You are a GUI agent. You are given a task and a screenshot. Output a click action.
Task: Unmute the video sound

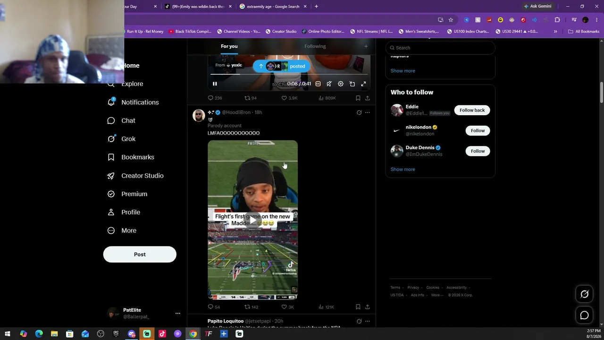[x=329, y=84]
